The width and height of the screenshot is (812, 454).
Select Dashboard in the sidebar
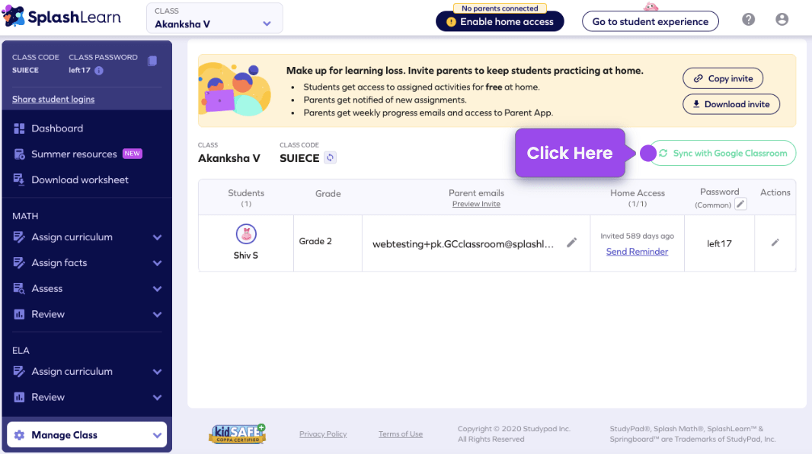click(x=57, y=128)
